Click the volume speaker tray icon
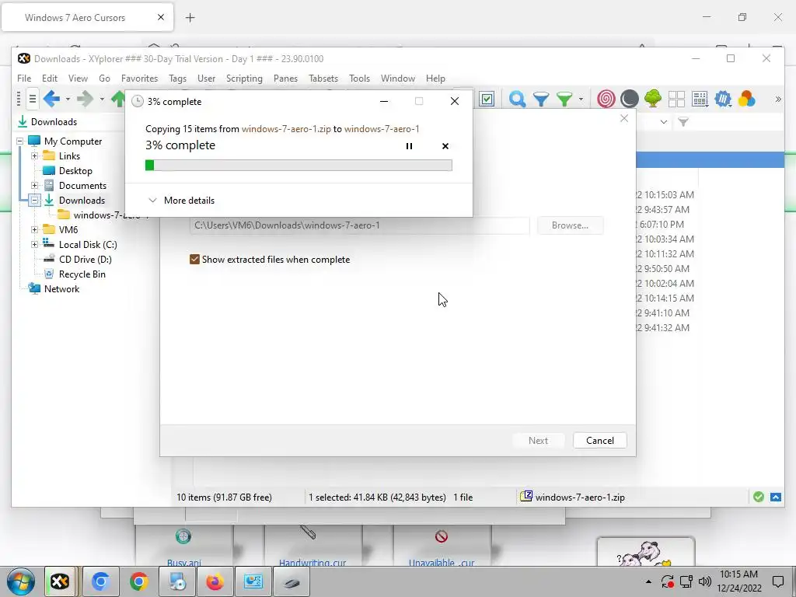This screenshot has width=796, height=597. pyautogui.click(x=704, y=581)
